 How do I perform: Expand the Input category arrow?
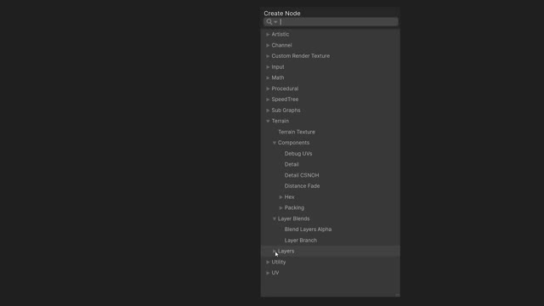tap(268, 67)
